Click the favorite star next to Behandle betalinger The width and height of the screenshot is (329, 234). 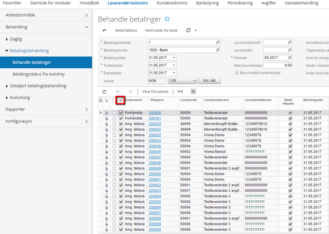[x=167, y=19]
